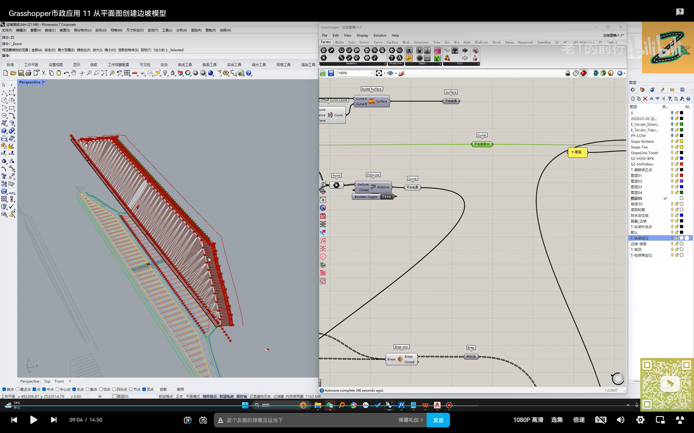Click the 发送 send button
This screenshot has height=433, width=694.
[438, 420]
